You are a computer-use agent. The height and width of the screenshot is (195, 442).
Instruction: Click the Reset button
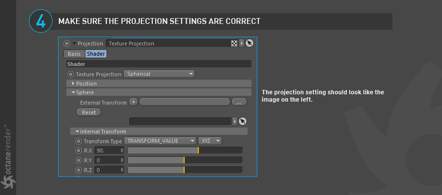[x=89, y=112]
